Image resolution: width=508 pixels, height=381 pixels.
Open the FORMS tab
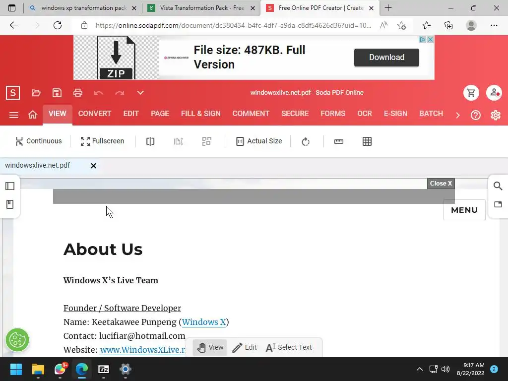pos(333,114)
